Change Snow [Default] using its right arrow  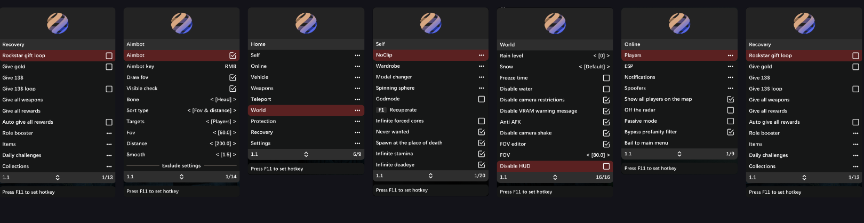click(607, 67)
